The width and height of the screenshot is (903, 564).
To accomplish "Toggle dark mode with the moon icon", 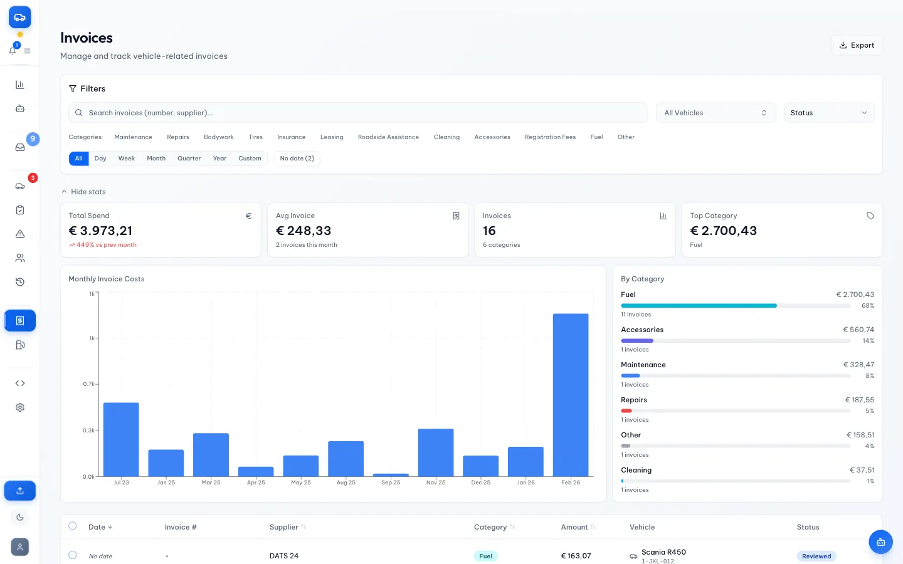I will pyautogui.click(x=20, y=518).
